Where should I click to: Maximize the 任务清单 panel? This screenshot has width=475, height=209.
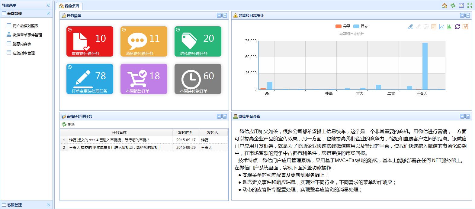pyautogui.click(x=225, y=15)
